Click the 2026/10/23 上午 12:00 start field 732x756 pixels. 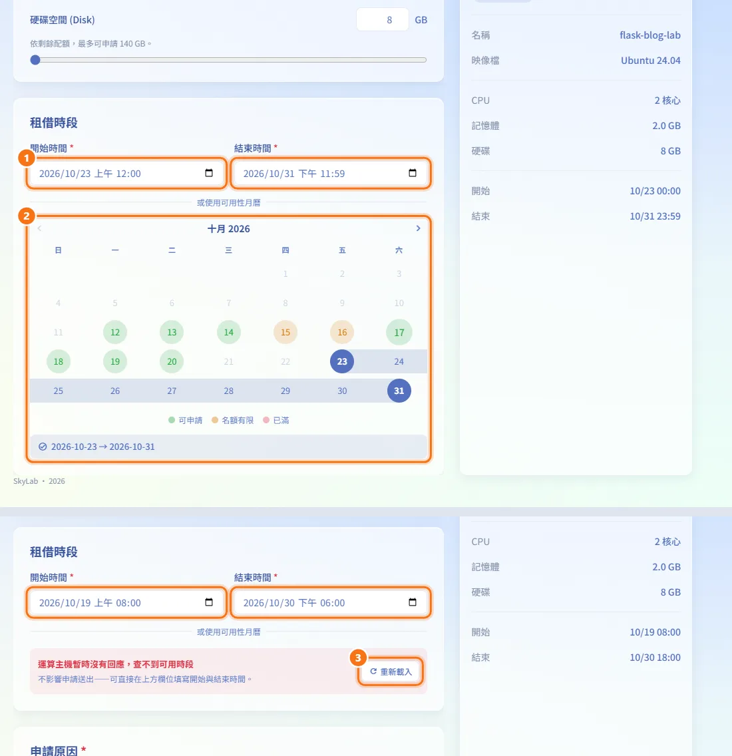click(127, 173)
